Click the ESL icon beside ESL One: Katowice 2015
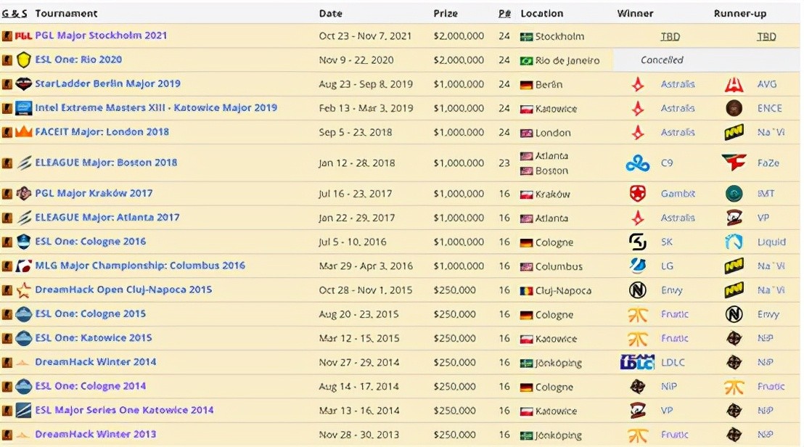The height and width of the screenshot is (447, 804). pyautogui.click(x=24, y=338)
